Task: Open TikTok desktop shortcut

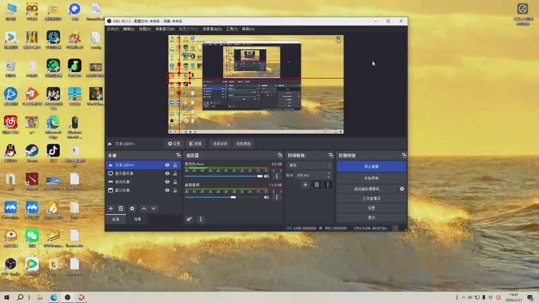Action: coord(53,153)
